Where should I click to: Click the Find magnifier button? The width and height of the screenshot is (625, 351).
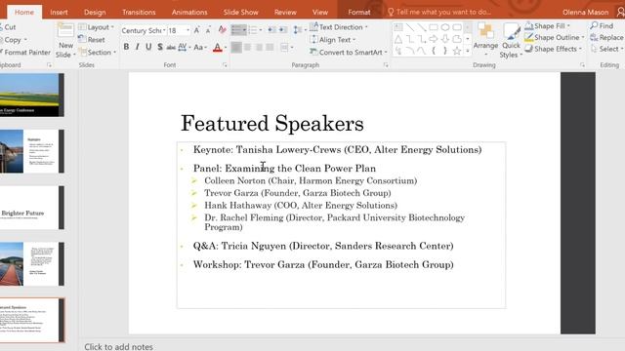[x=602, y=26]
